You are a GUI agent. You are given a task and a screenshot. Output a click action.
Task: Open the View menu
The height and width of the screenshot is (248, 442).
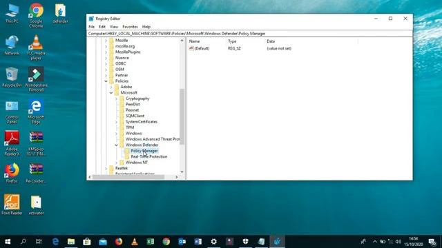pyautogui.click(x=114, y=27)
